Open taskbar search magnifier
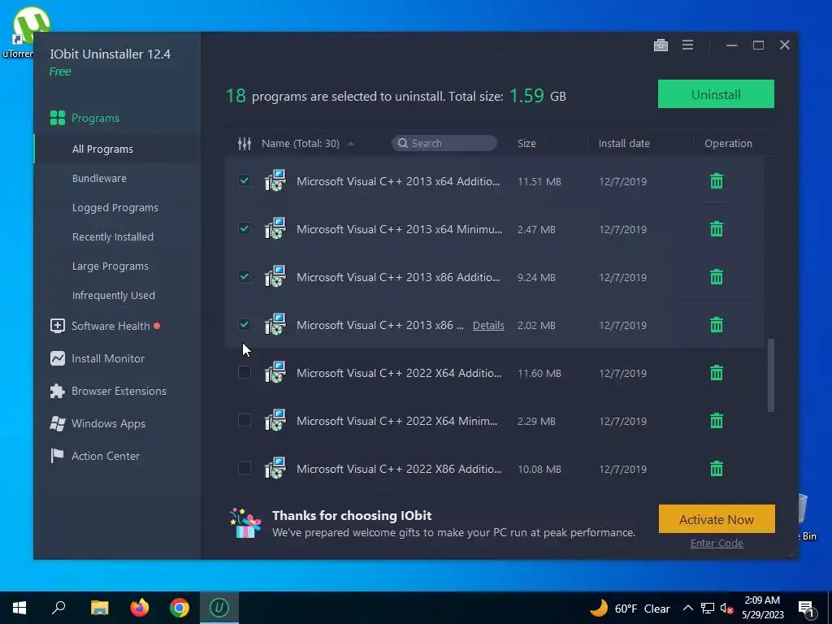832x624 pixels. tap(58, 608)
